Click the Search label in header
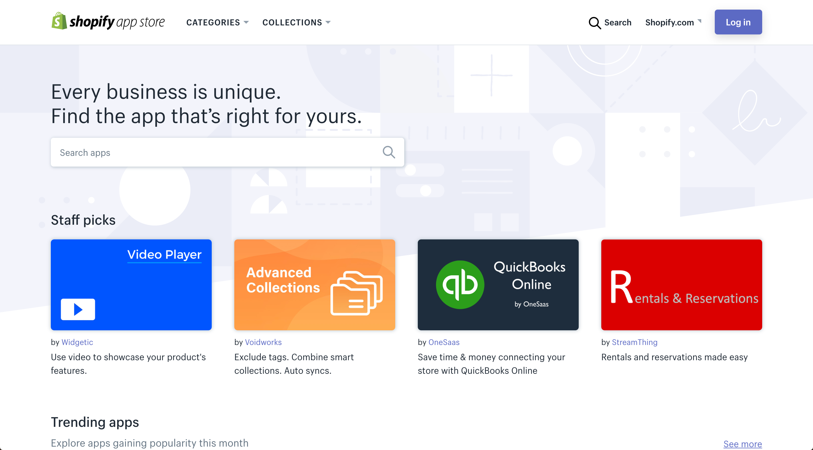 click(x=618, y=22)
